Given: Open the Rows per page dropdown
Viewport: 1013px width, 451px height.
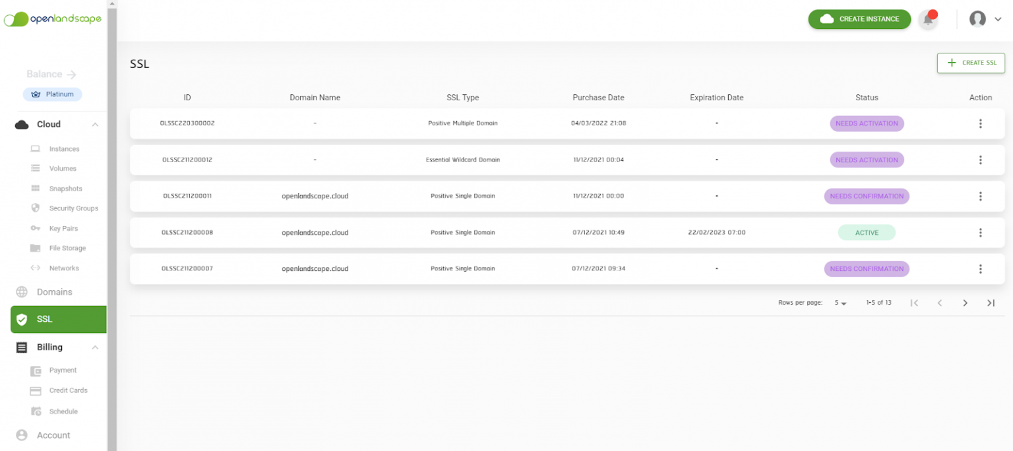Looking at the screenshot, I should coord(840,302).
